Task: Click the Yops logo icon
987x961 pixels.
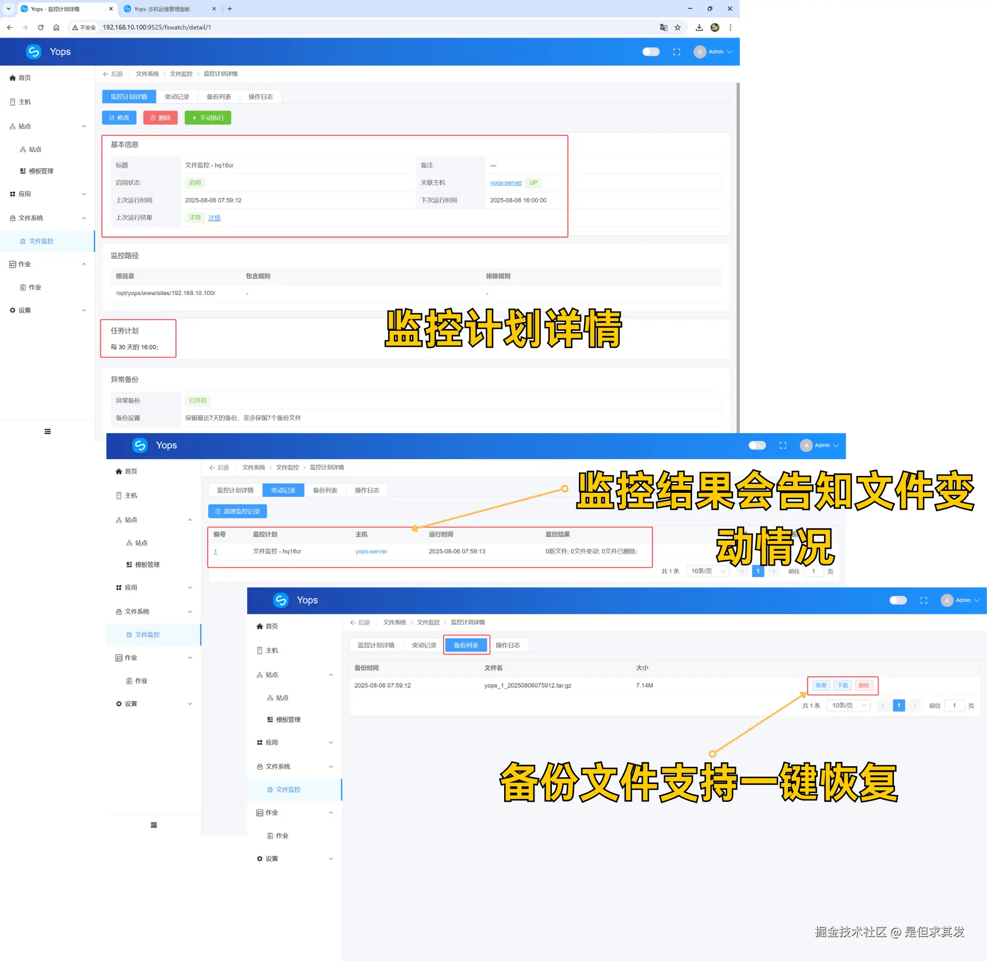Action: coord(33,52)
